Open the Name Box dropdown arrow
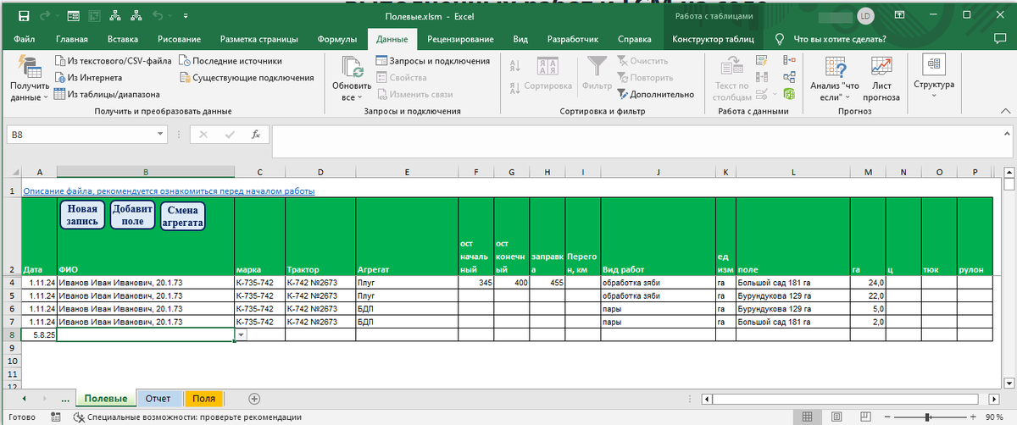 pos(161,134)
